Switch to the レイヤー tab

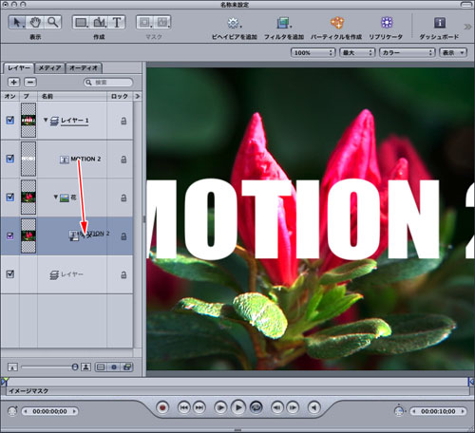click(x=18, y=67)
